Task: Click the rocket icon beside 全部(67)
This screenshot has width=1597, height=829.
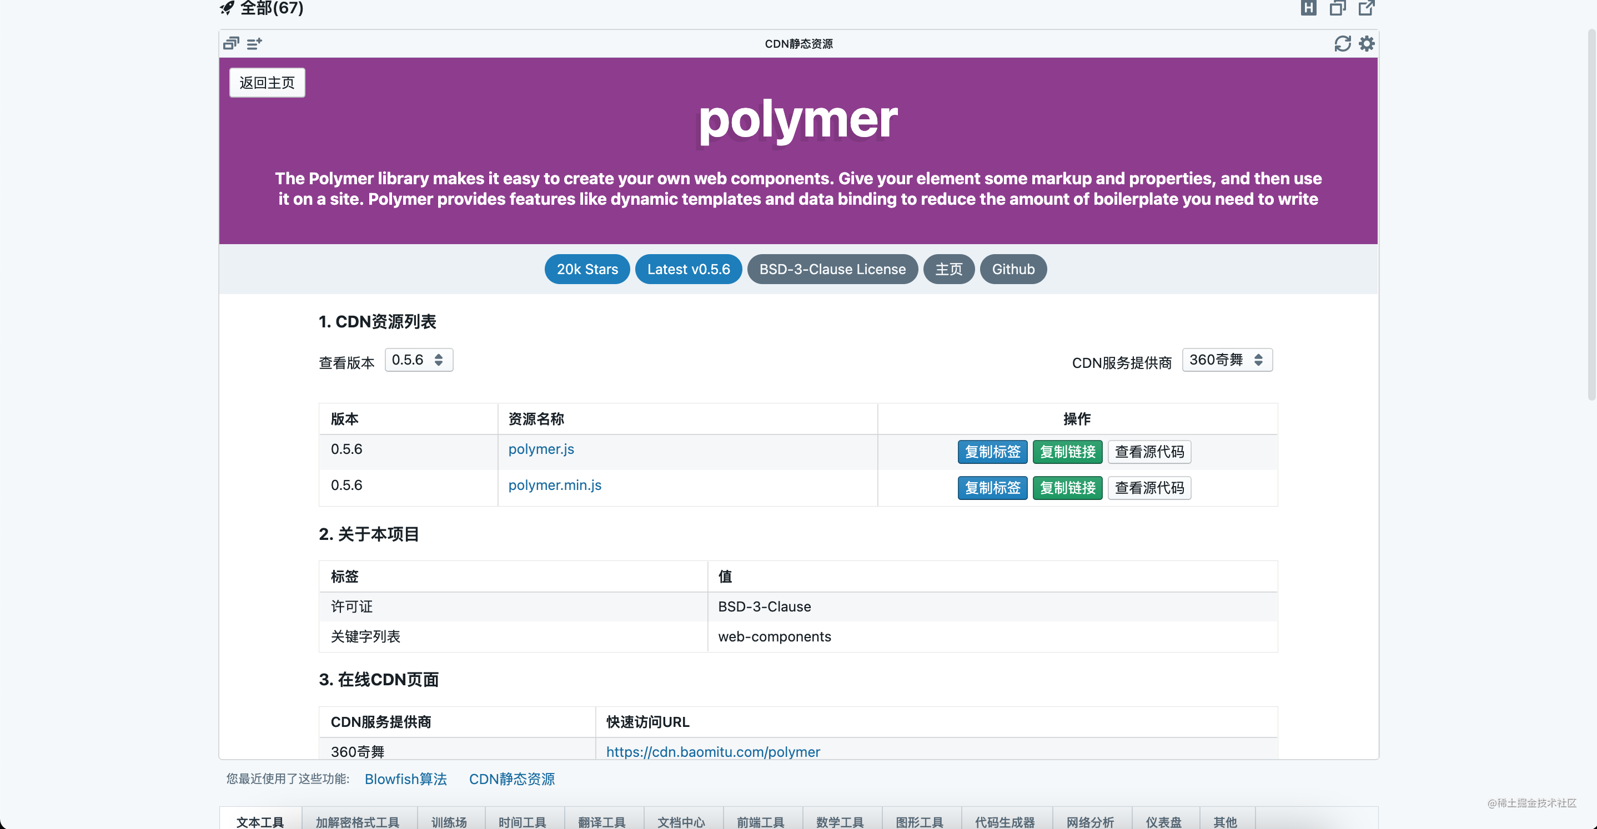Action: coord(227,7)
